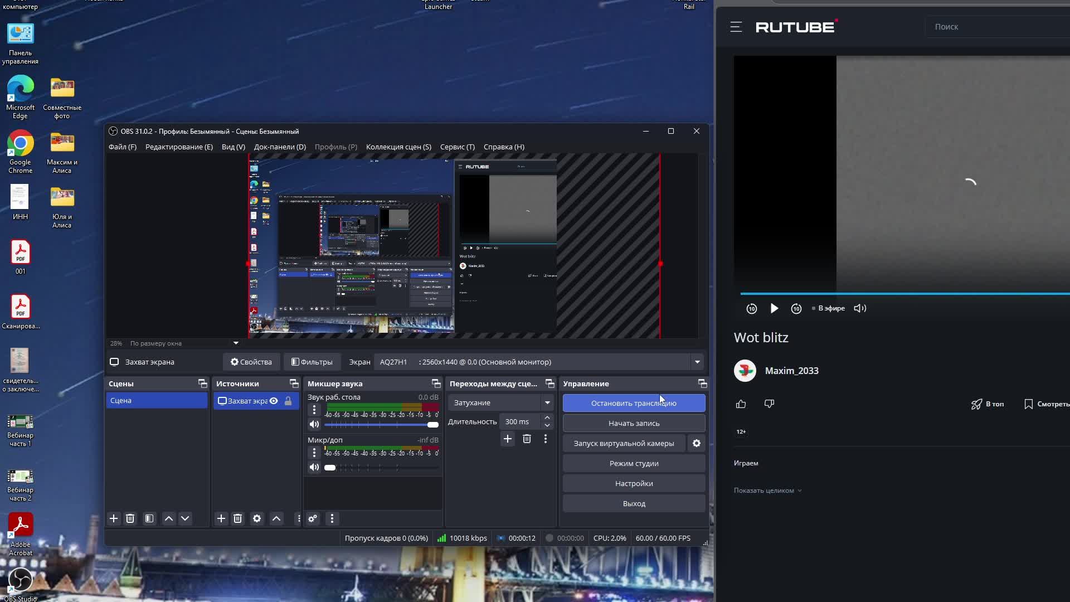Add a new scene with plus icon
This screenshot has width=1070, height=602.
[x=114, y=518]
